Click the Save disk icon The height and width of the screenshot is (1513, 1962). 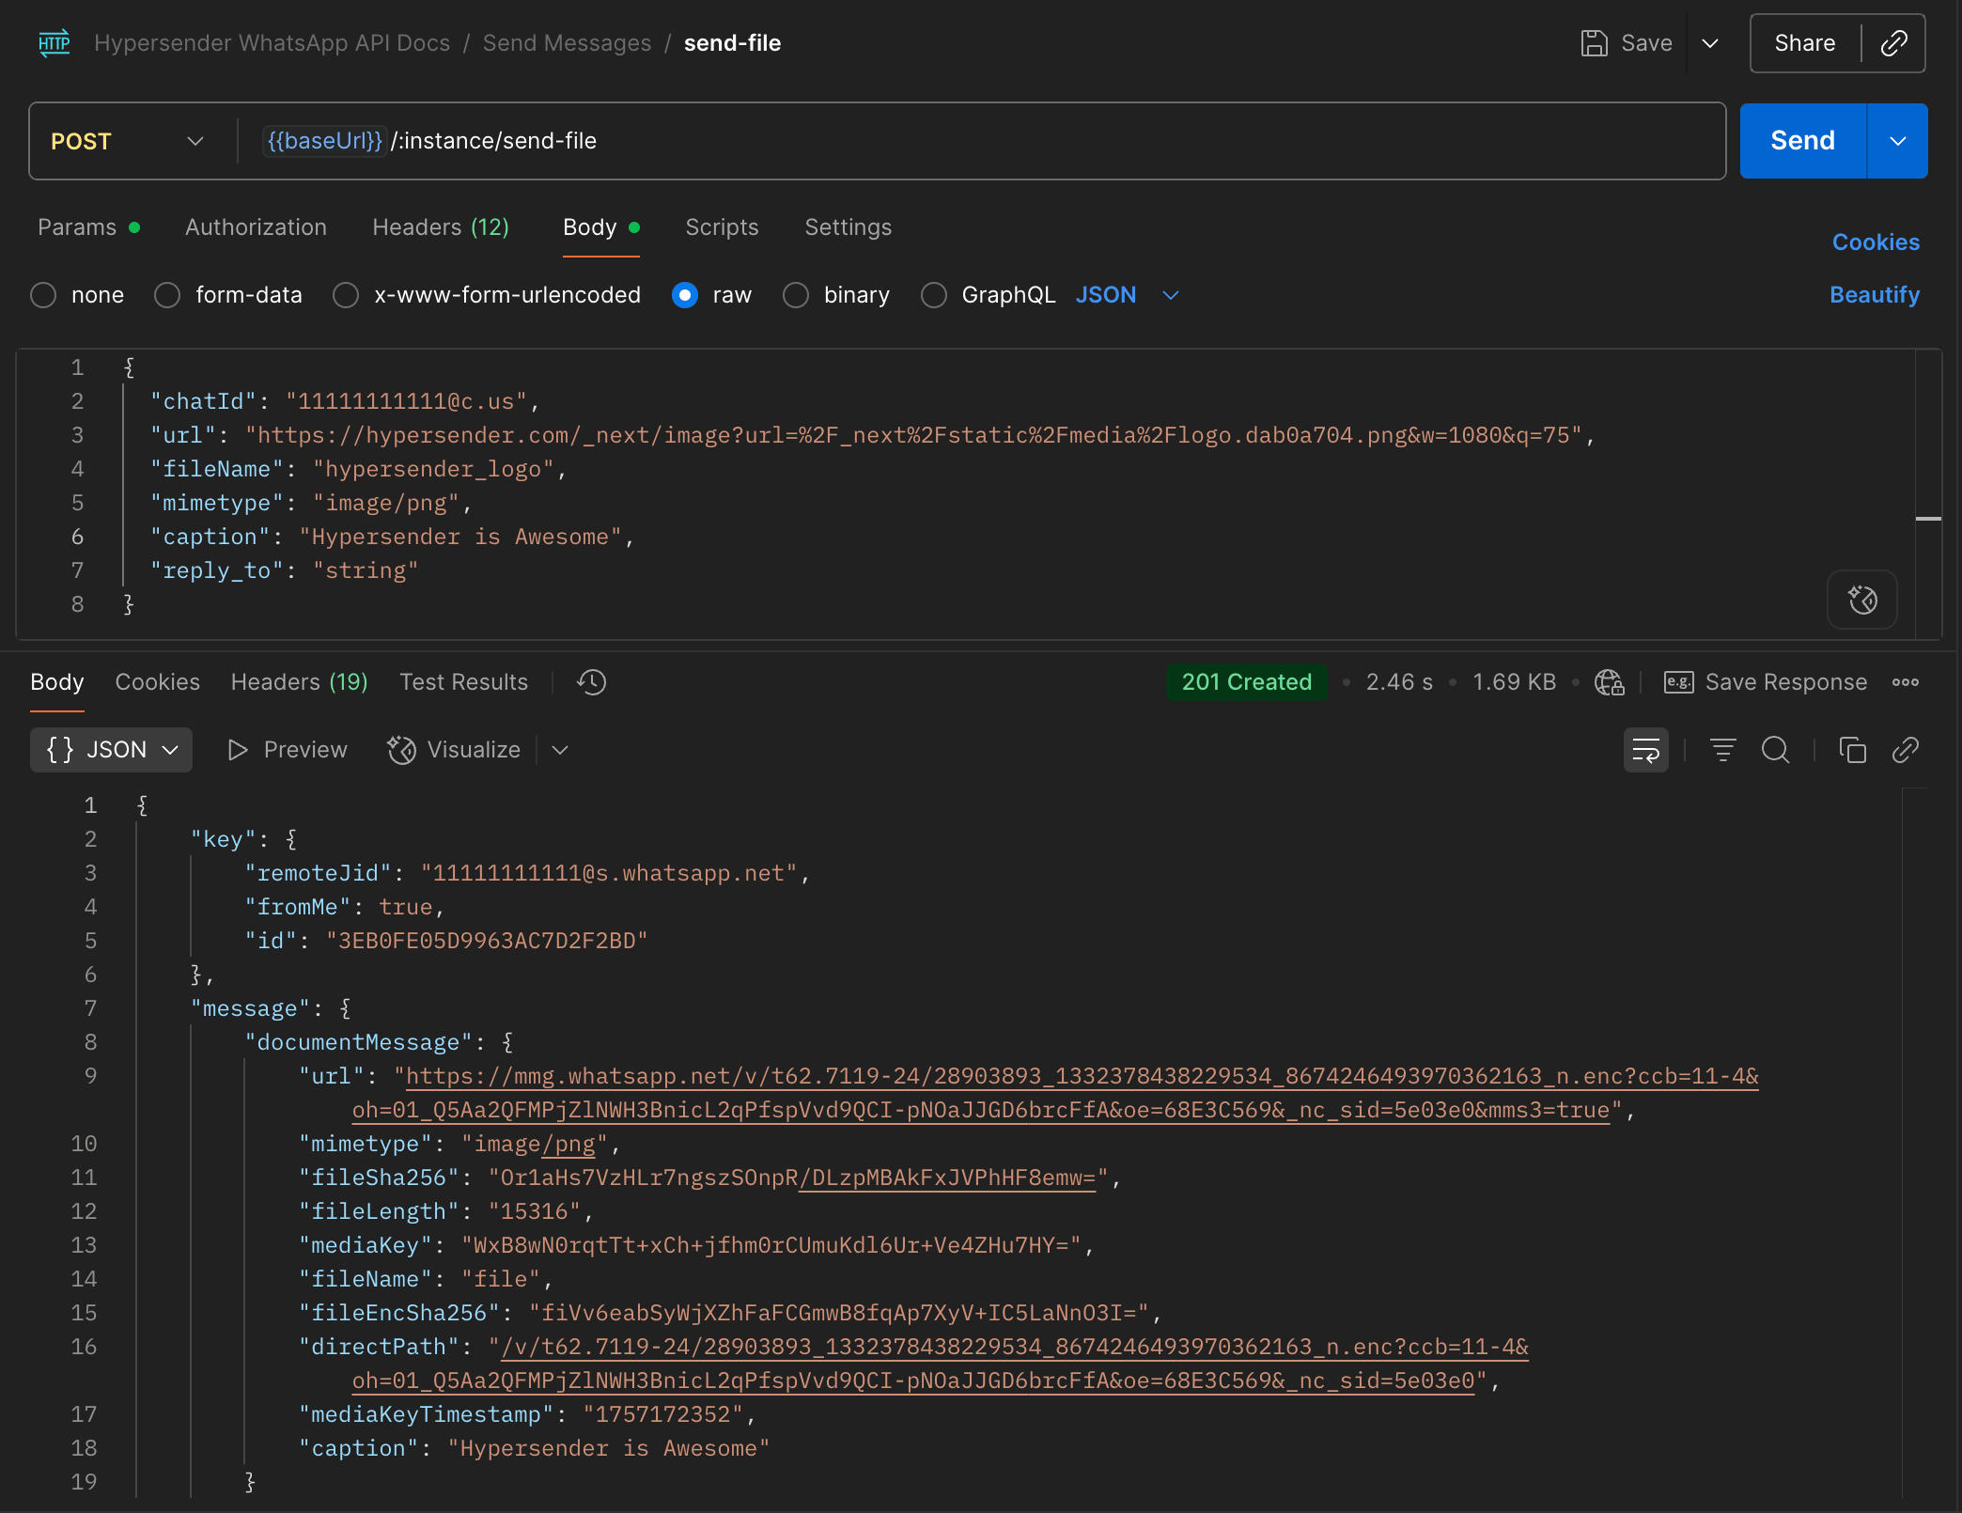point(1594,43)
